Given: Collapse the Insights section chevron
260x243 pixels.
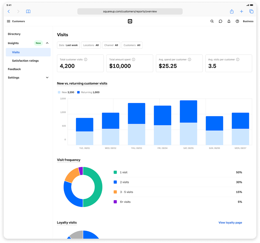Looking at the screenshot, I should click(47, 43).
